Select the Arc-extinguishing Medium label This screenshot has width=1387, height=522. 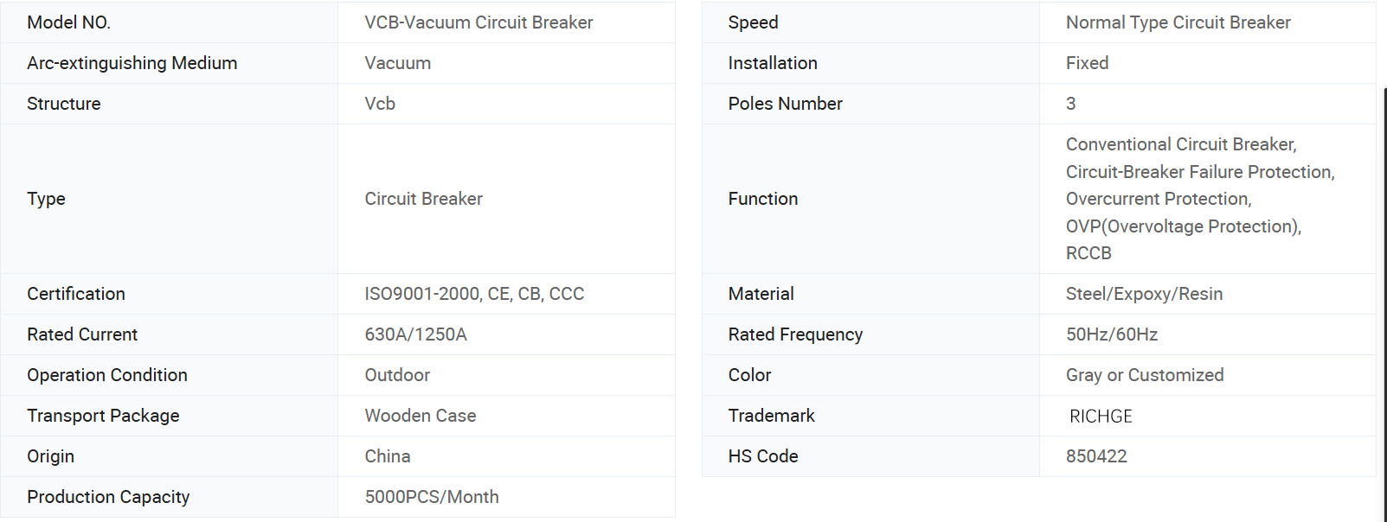[132, 63]
